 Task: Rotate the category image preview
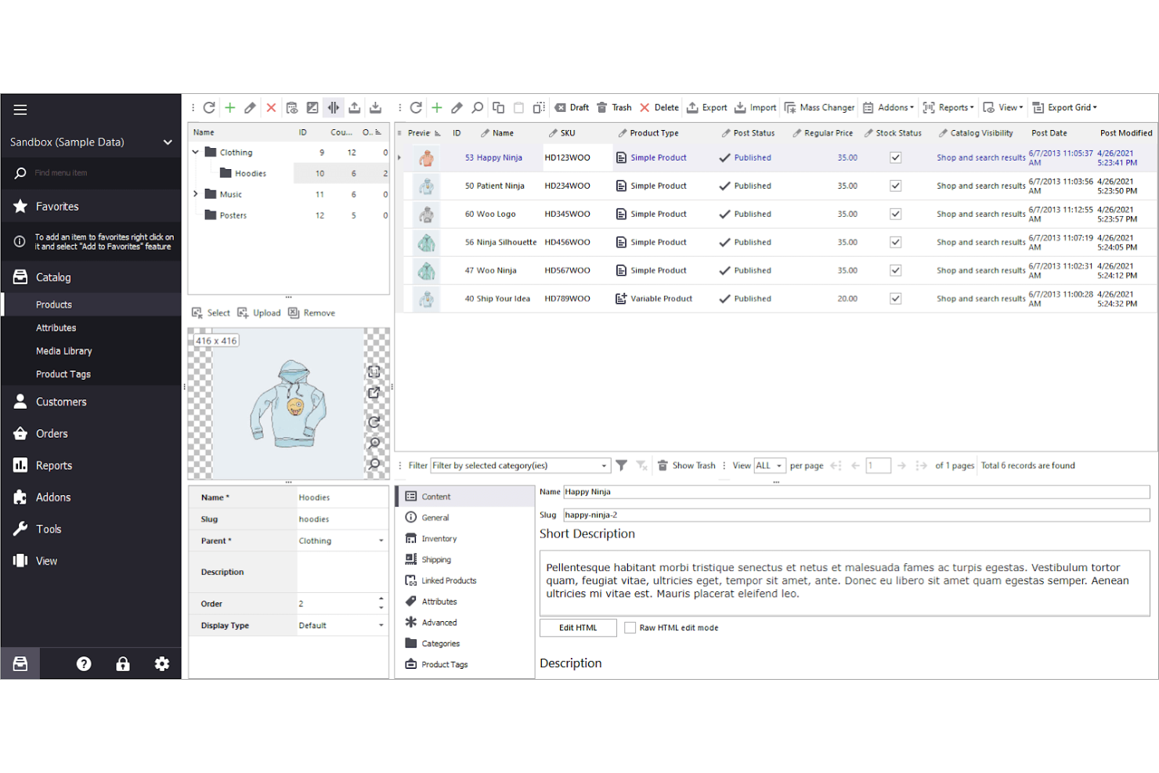(x=374, y=422)
